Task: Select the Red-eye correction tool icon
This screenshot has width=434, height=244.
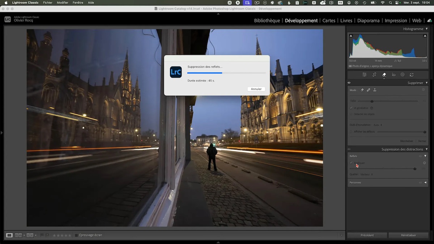Action: pyautogui.click(x=393, y=75)
